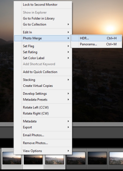Open the Set Rating submenu
This screenshot has width=123, height=171.
pos(43,52)
